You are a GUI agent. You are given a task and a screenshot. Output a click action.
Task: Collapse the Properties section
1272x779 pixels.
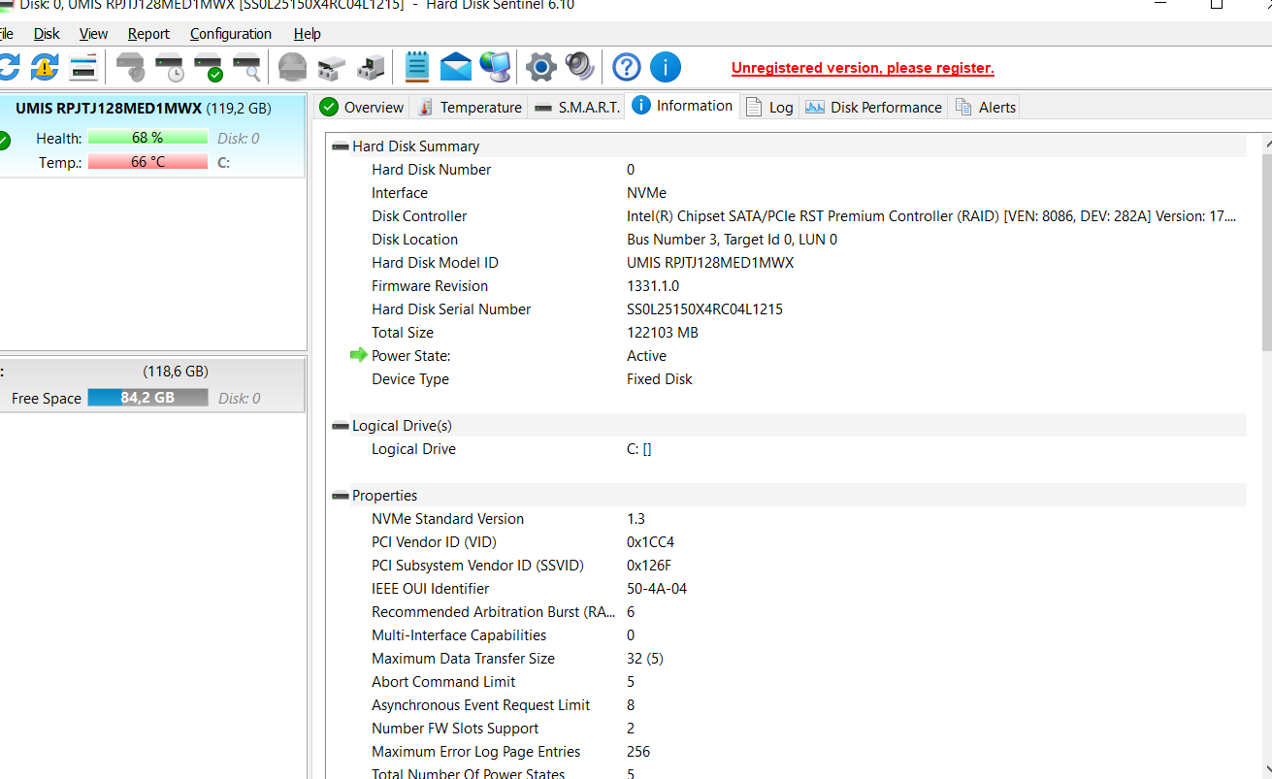pyautogui.click(x=341, y=496)
